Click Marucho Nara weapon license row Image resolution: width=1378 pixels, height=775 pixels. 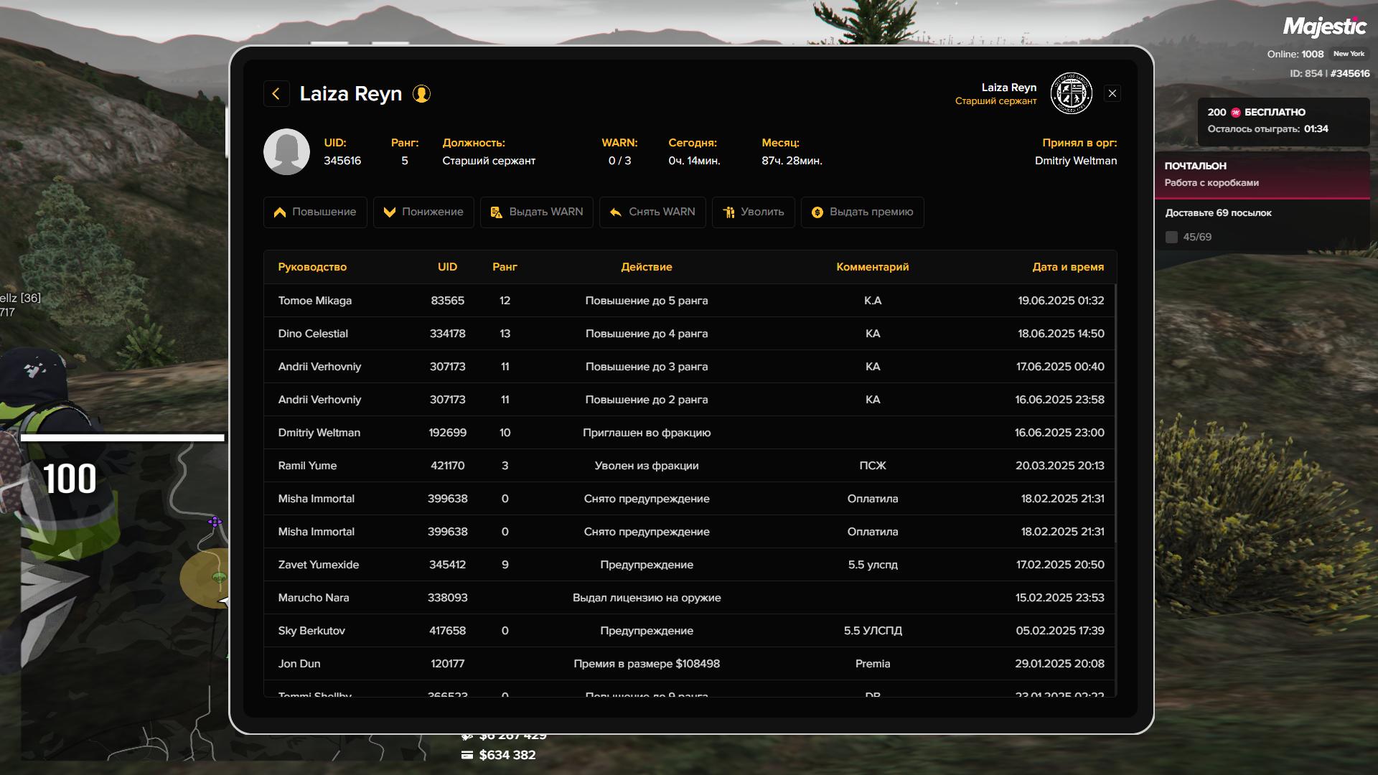689,598
